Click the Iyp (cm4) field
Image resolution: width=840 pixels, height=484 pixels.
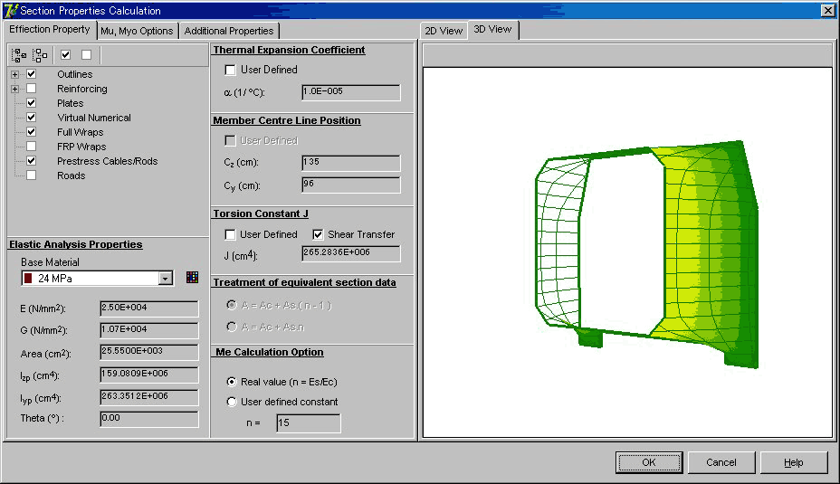pos(149,397)
